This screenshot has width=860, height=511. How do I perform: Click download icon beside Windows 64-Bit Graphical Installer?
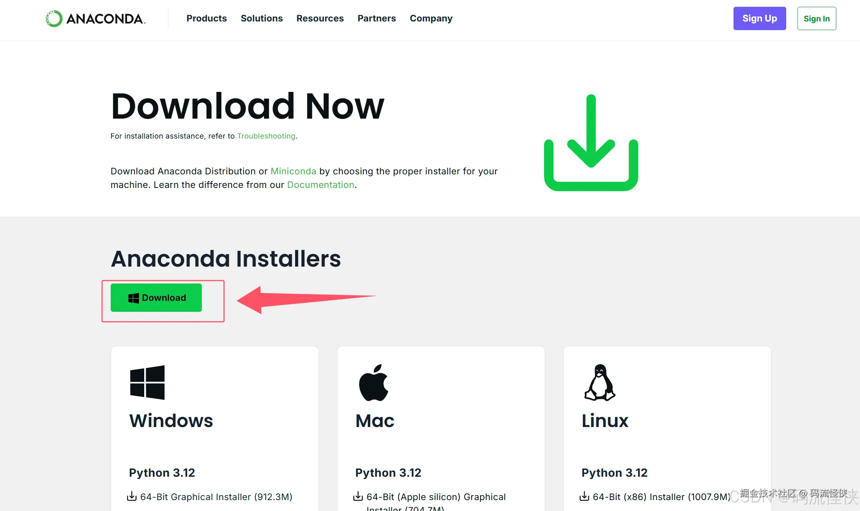(132, 496)
